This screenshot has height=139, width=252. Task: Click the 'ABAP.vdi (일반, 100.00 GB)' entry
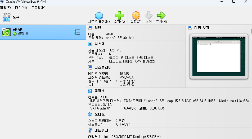144,108
